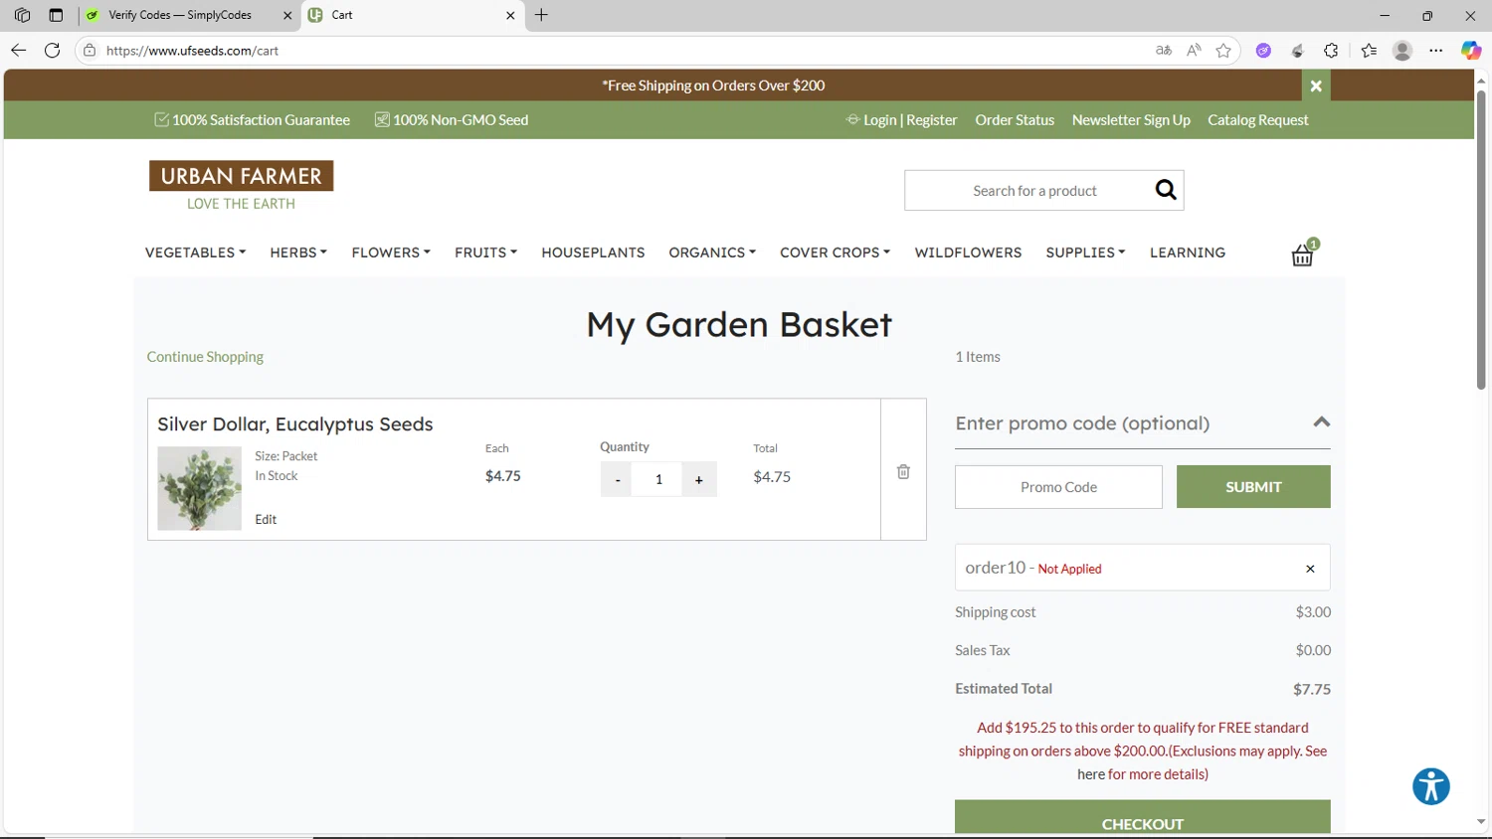Viewport: 1492px width, 839px height.
Task: Expand the Herbs menu
Action: click(298, 252)
